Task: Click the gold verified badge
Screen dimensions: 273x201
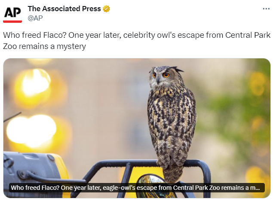Action: pos(106,9)
